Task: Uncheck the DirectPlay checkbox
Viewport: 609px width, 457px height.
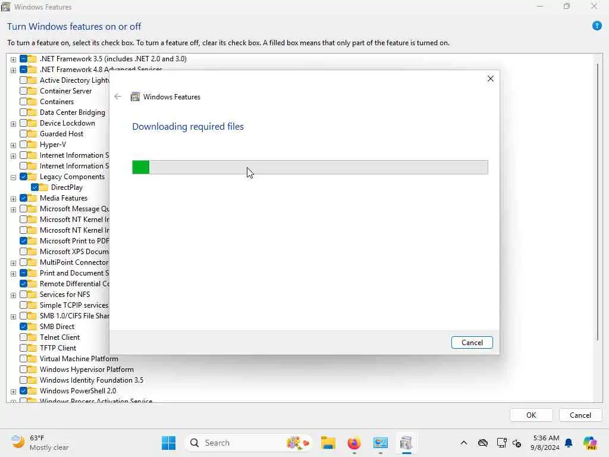Action: [35, 187]
